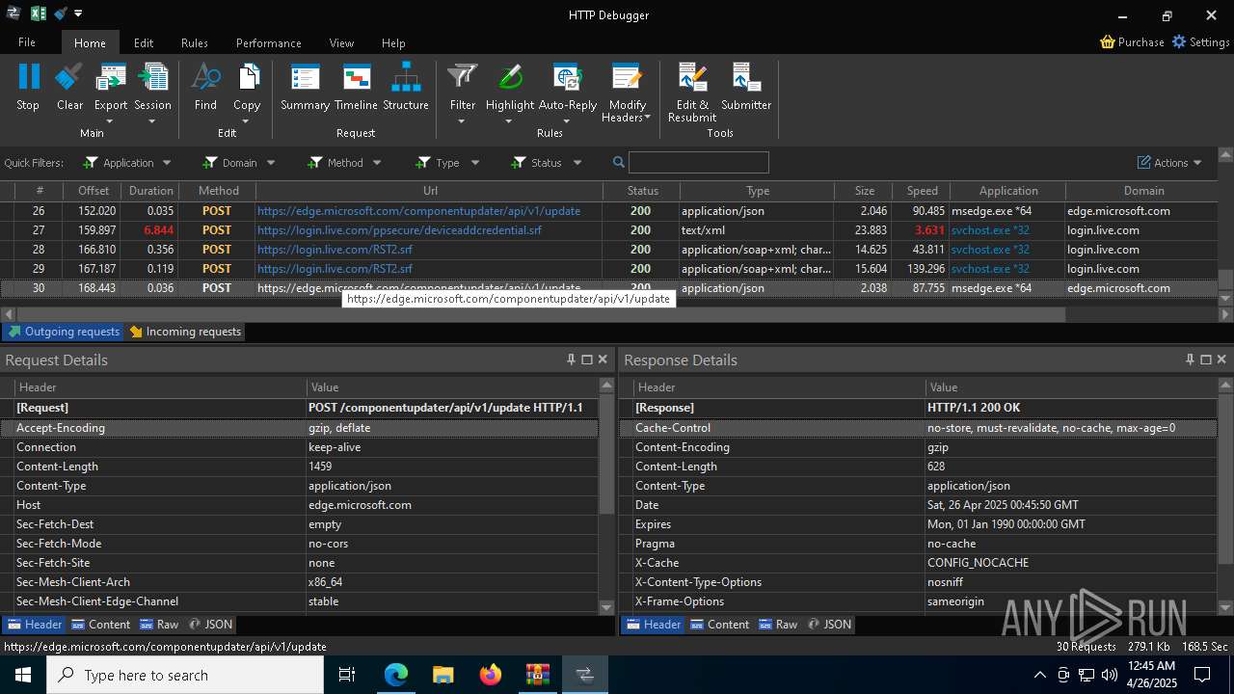
Task: Switch request details to Content tab
Action: tap(101, 625)
